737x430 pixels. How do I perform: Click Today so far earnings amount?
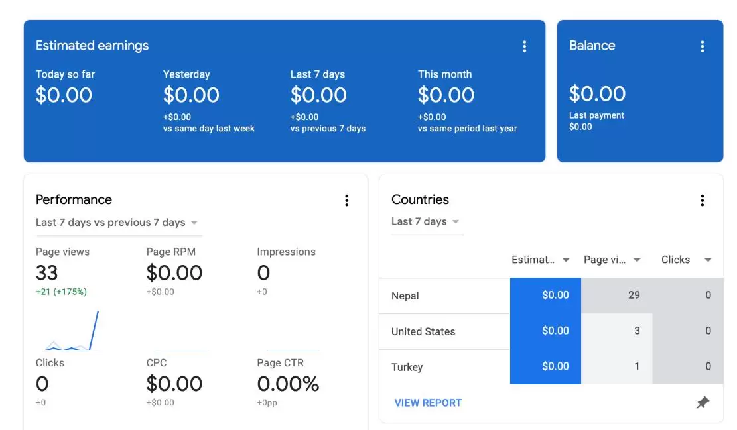(64, 95)
